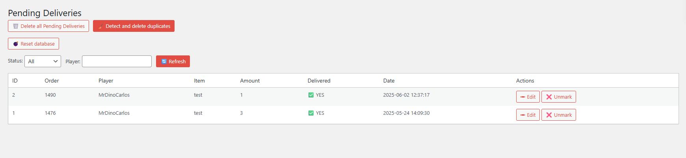Click minus icon on Edit for order 1476
Screen dimensions: 686x158
pyautogui.click(x=523, y=115)
